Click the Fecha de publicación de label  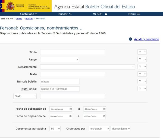[x=31, y=109]
